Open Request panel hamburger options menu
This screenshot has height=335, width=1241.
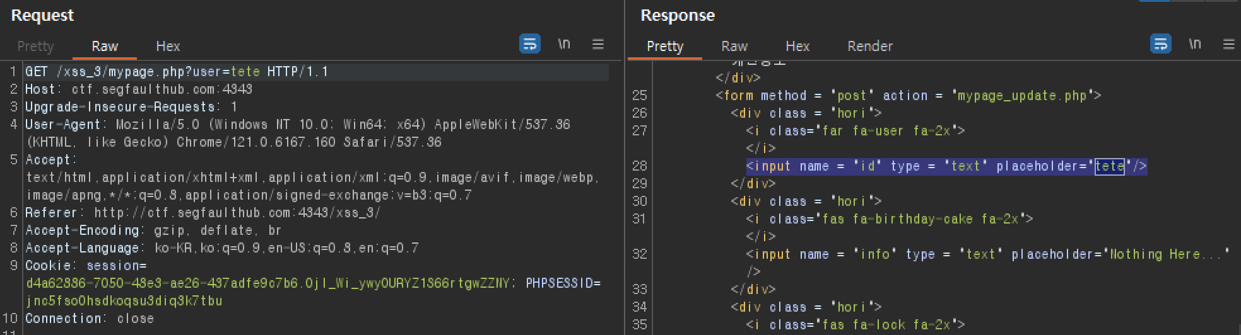click(598, 43)
